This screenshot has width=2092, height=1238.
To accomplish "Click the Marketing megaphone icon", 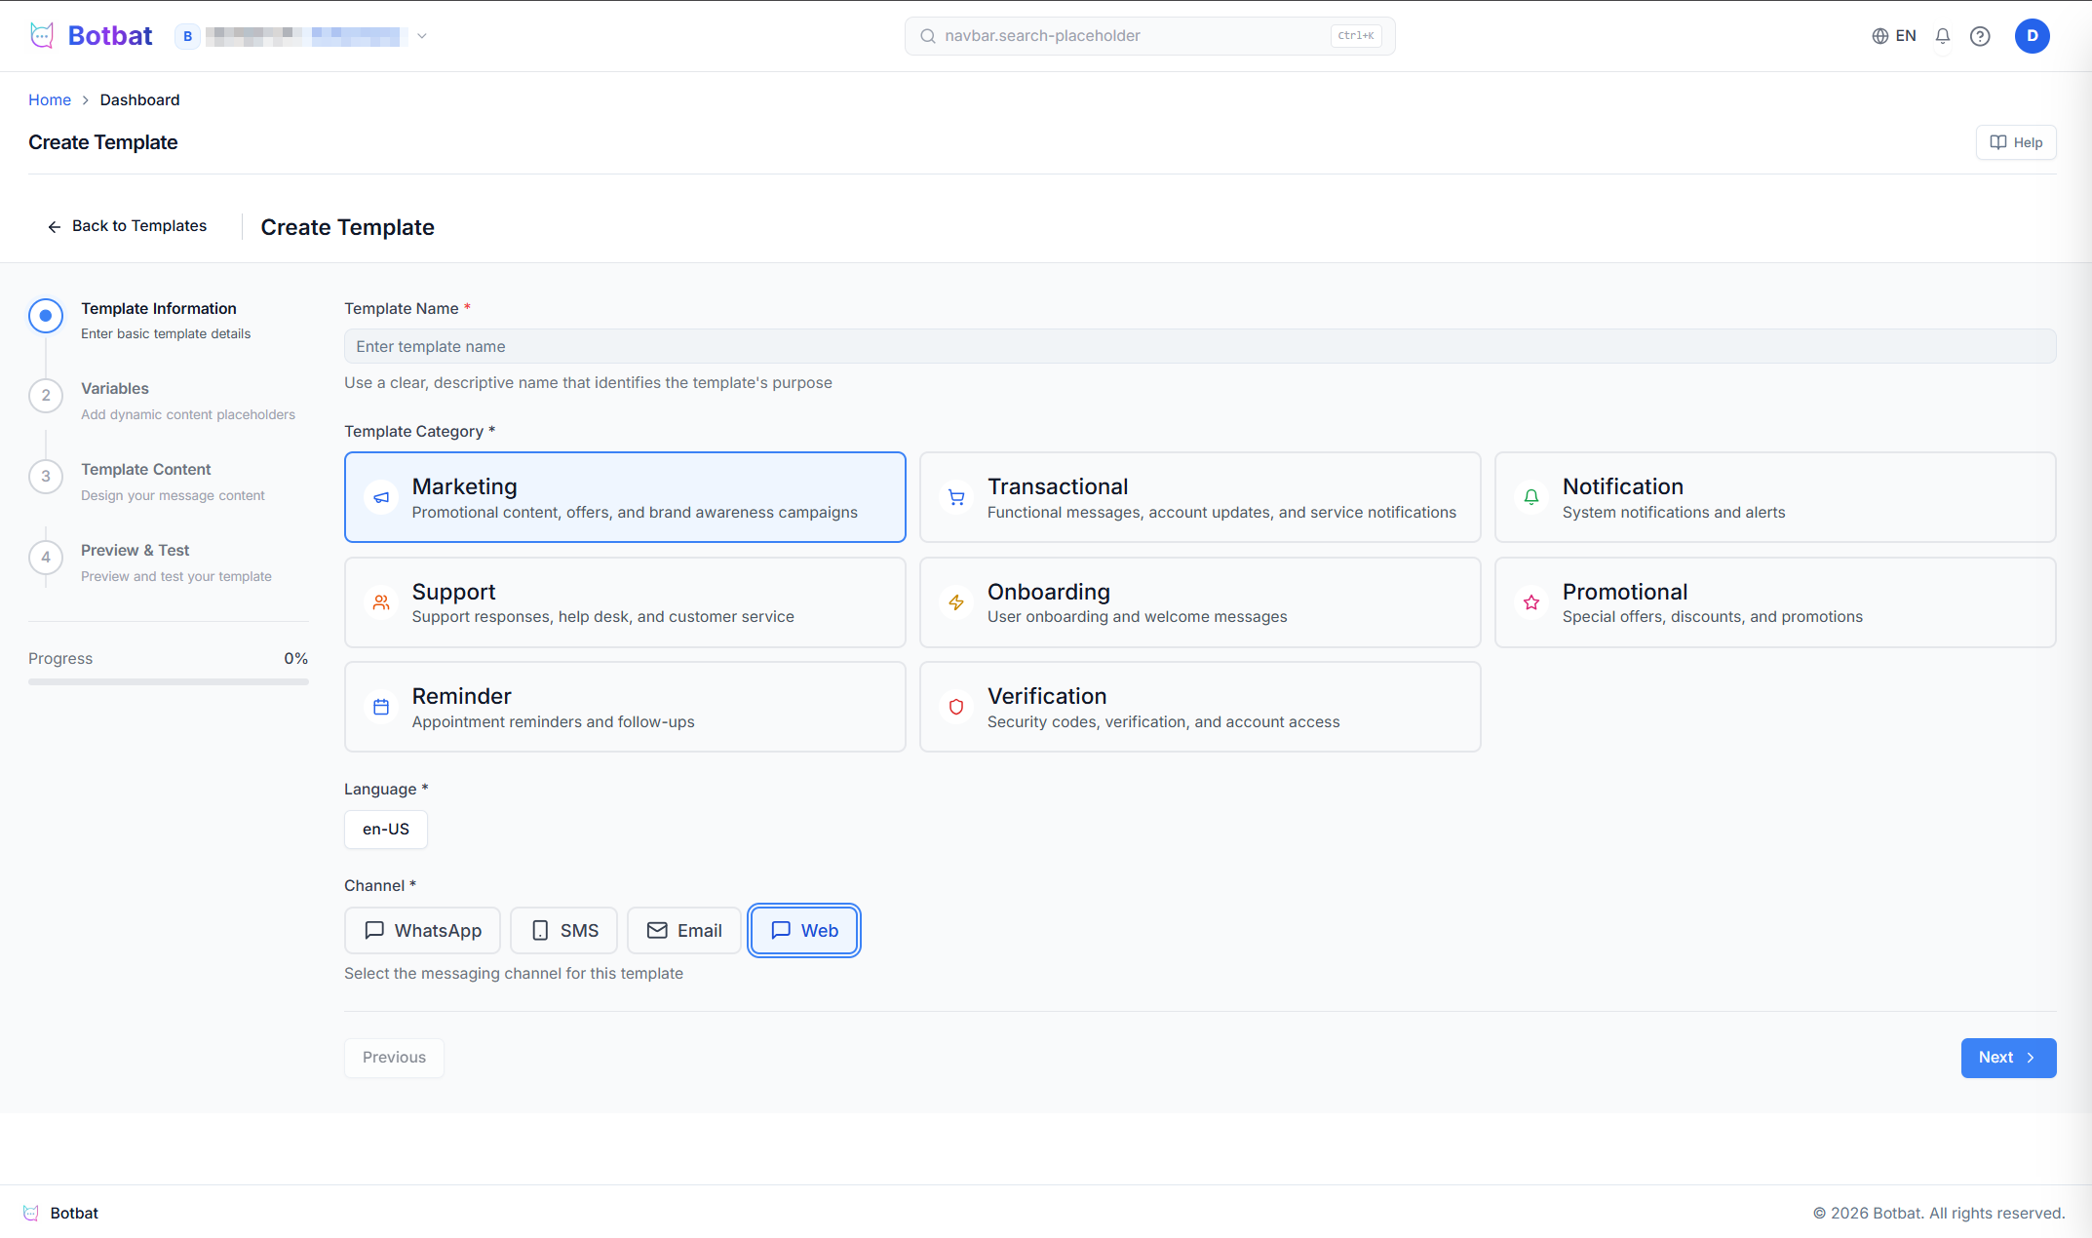I will (381, 497).
